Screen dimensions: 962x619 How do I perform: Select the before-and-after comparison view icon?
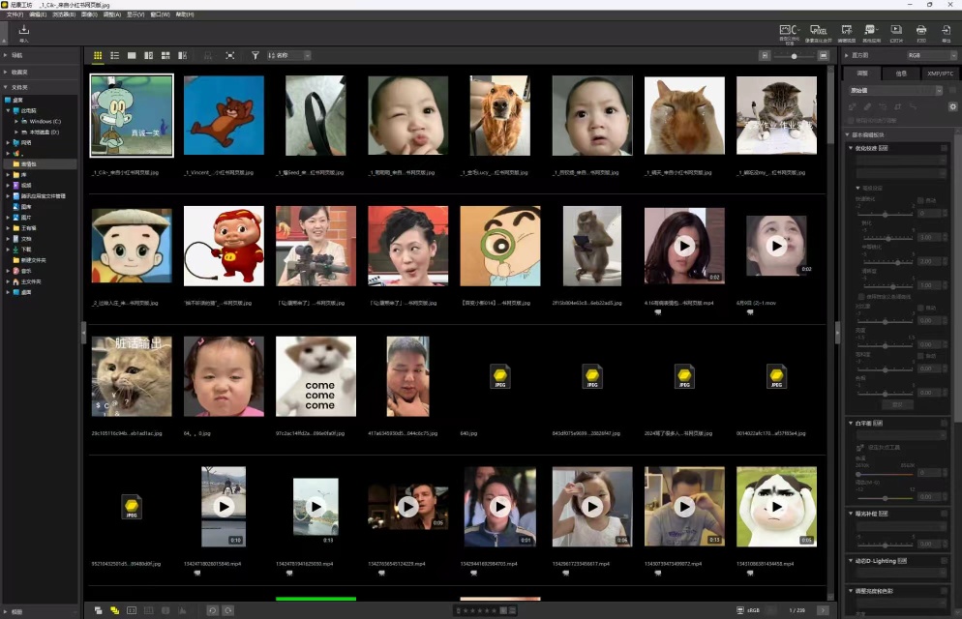[x=182, y=56]
